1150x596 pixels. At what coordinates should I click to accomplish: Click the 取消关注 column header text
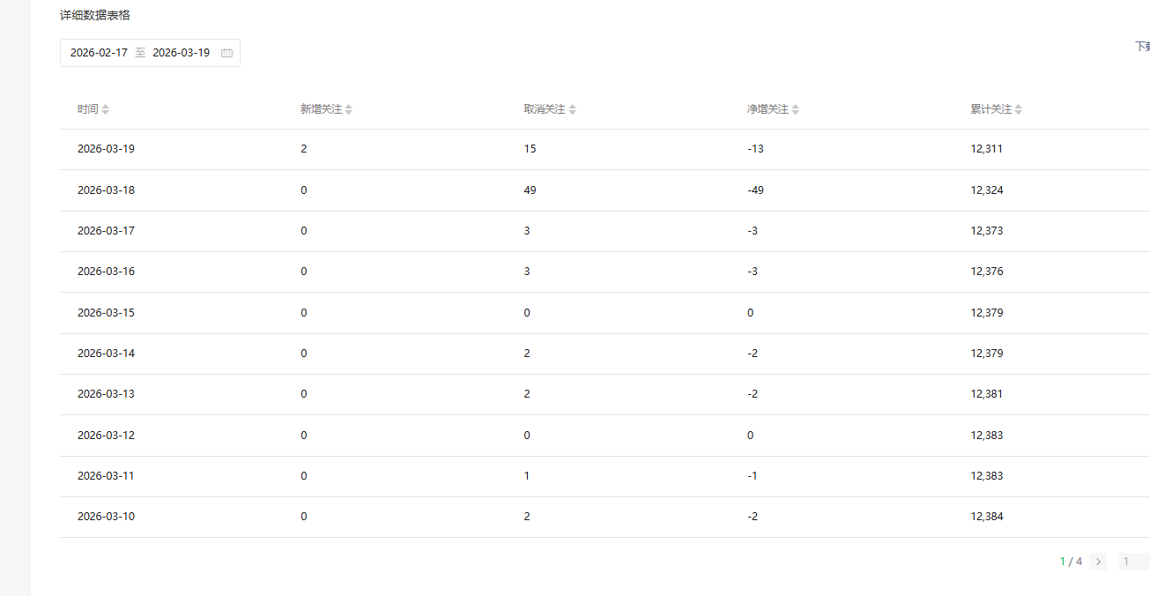(544, 109)
